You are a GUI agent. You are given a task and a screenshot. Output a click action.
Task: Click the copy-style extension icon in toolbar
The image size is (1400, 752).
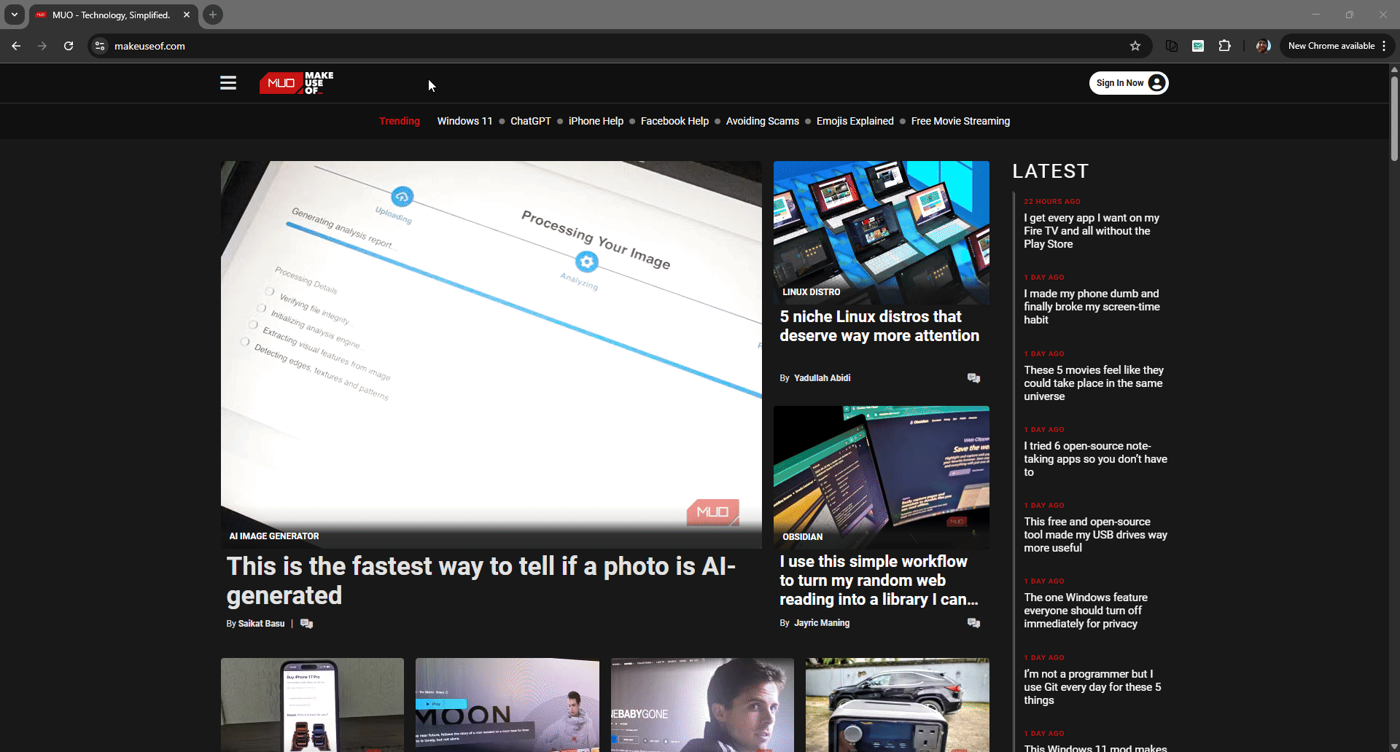click(x=1172, y=46)
